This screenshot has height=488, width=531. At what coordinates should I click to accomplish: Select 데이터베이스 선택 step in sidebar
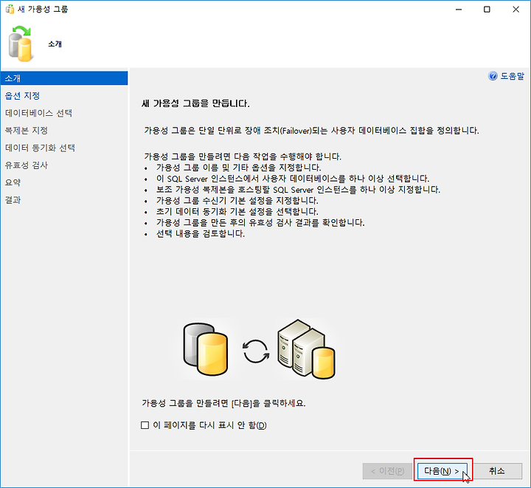38,113
